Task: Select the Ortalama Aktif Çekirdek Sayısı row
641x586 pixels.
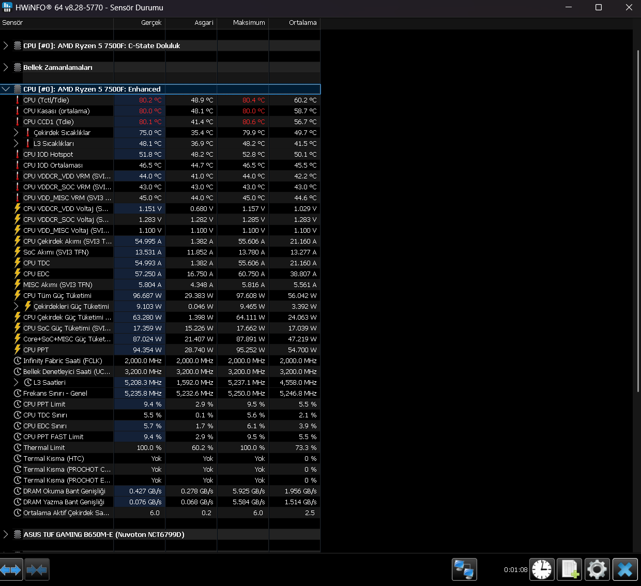Action: click(x=160, y=513)
